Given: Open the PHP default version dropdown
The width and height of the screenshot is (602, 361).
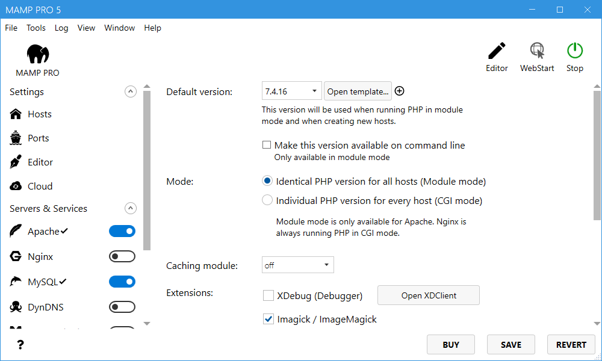Looking at the screenshot, I should pyautogui.click(x=292, y=91).
